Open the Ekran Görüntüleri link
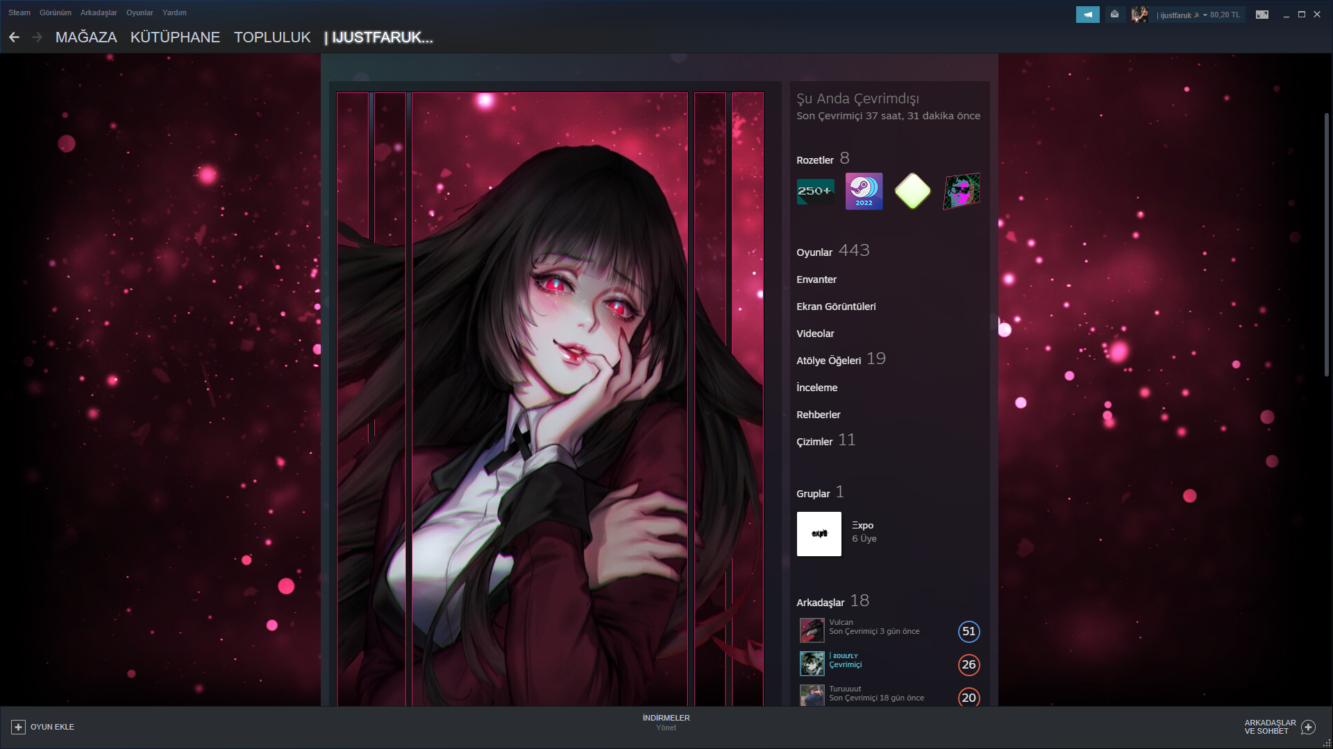The image size is (1333, 749). pyautogui.click(x=836, y=307)
